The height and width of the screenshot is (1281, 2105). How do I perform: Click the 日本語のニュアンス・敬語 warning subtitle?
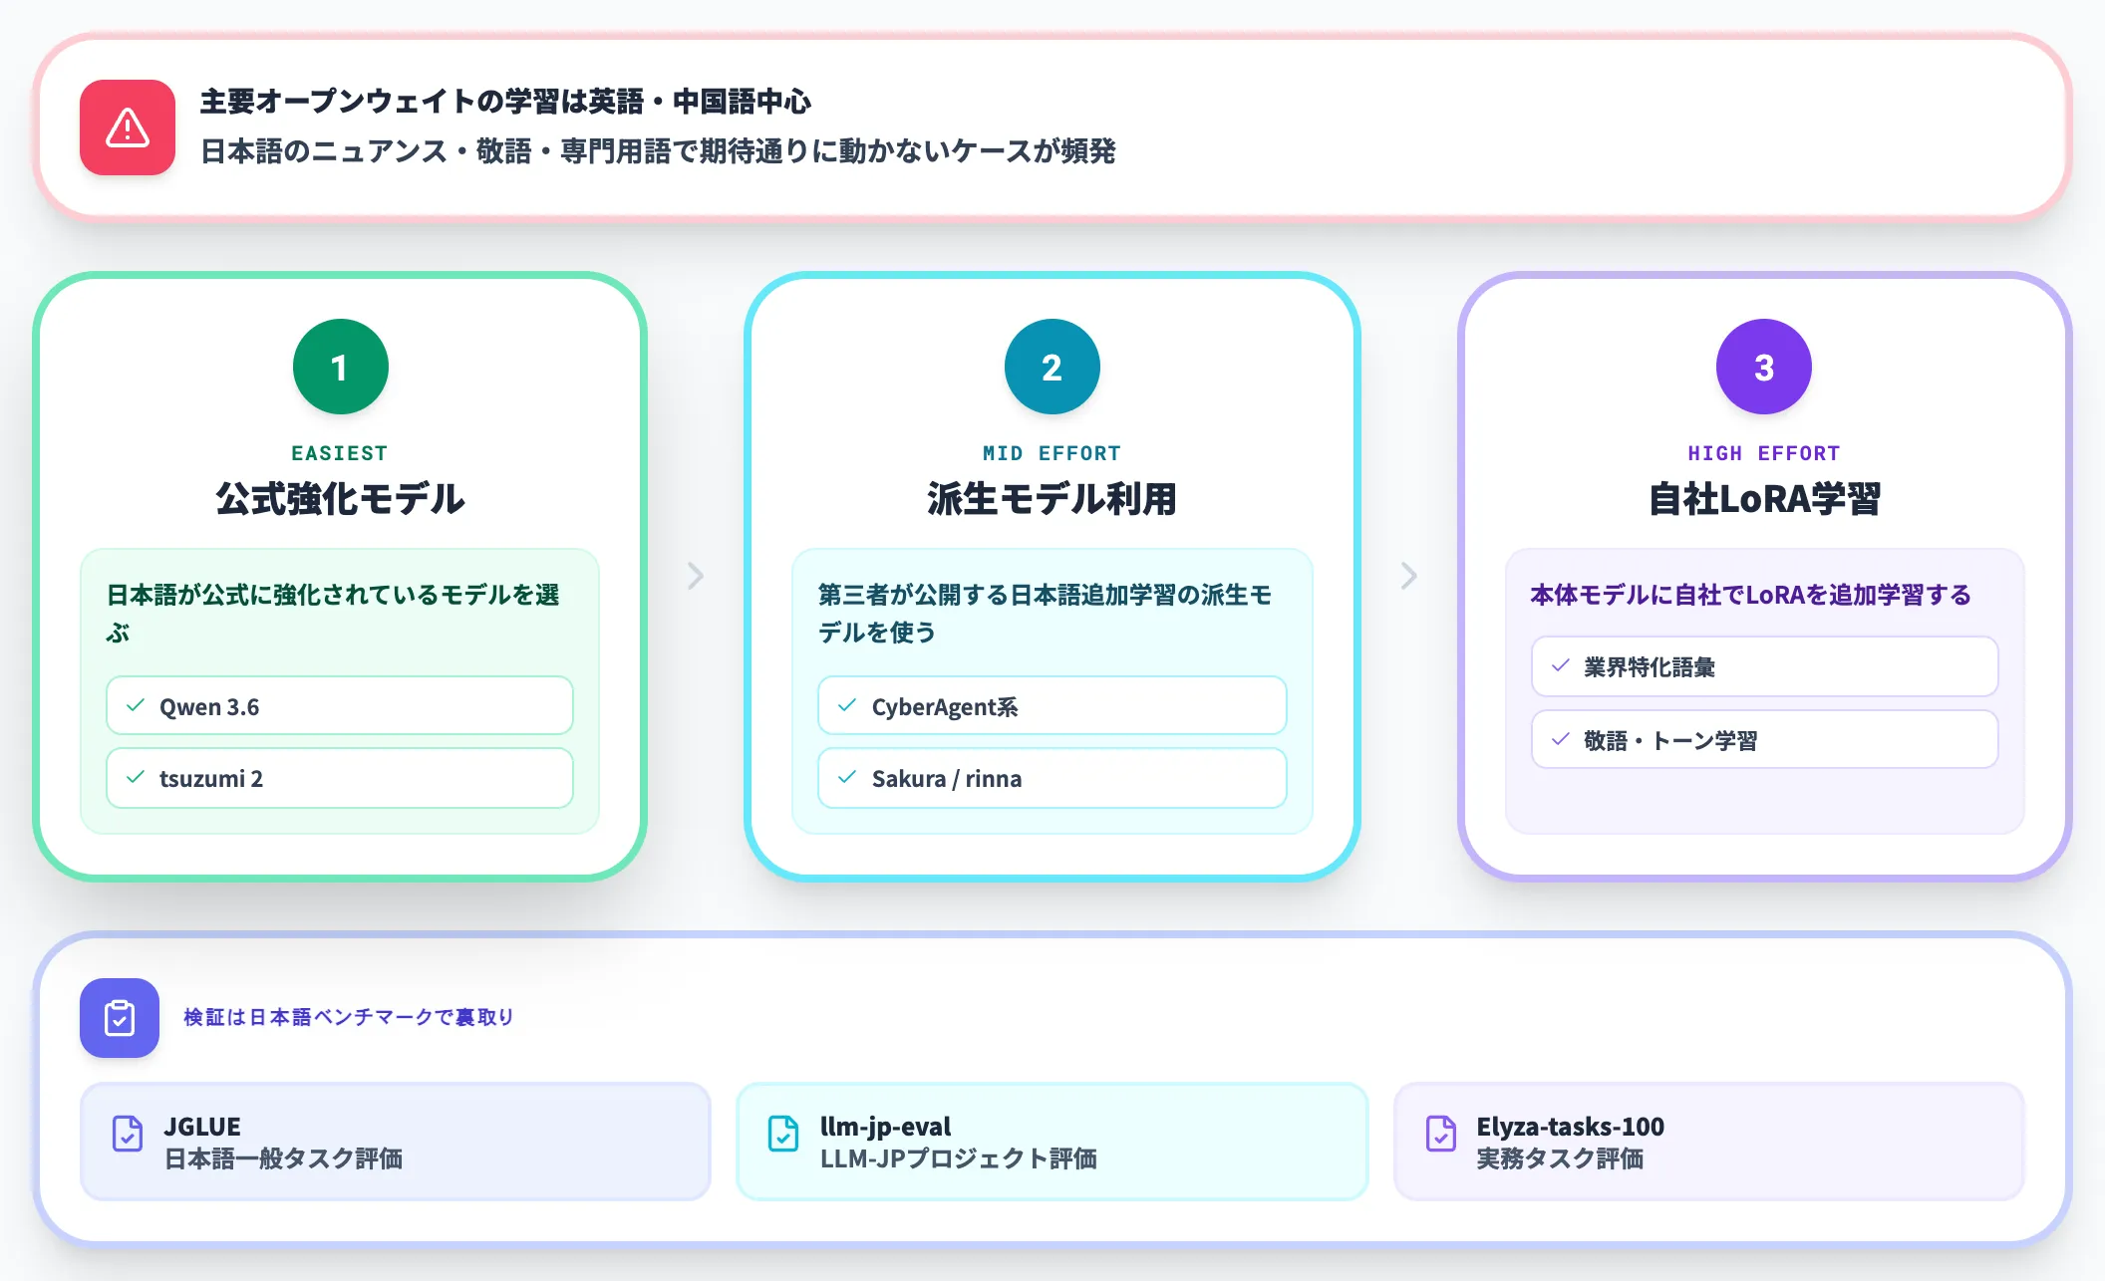(658, 151)
